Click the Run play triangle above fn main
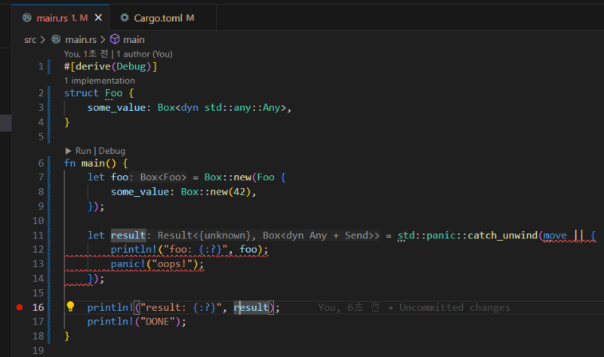 point(69,151)
